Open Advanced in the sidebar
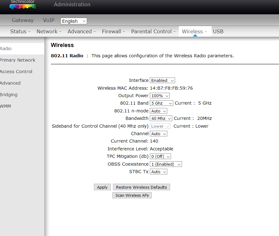 (10, 83)
